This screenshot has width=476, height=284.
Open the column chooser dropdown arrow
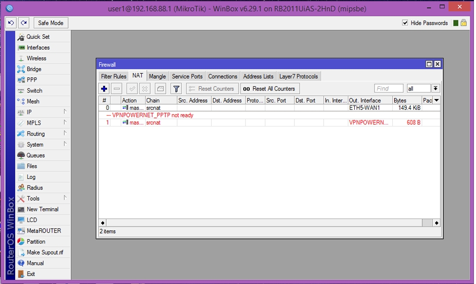tap(436, 101)
